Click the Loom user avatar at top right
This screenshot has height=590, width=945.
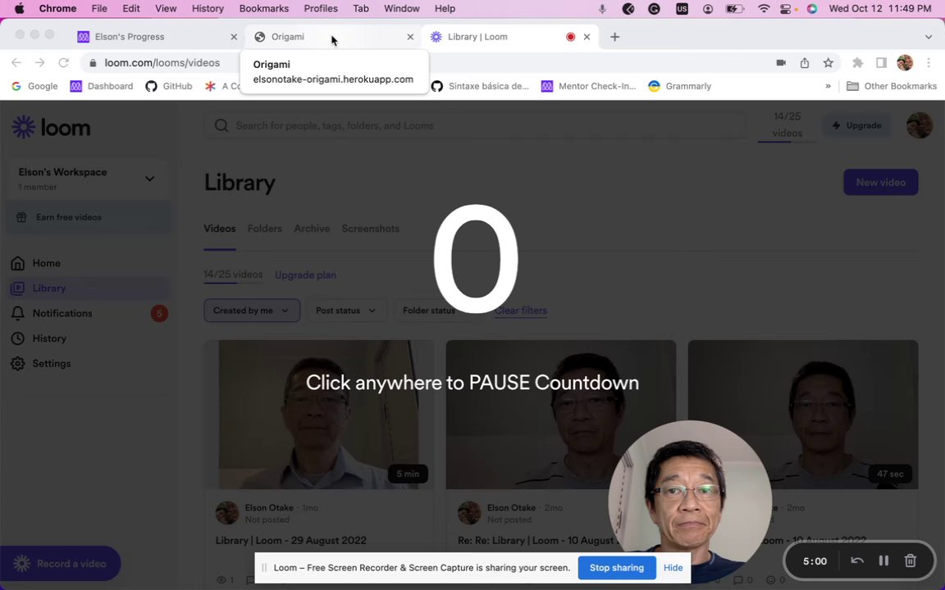[x=920, y=125]
